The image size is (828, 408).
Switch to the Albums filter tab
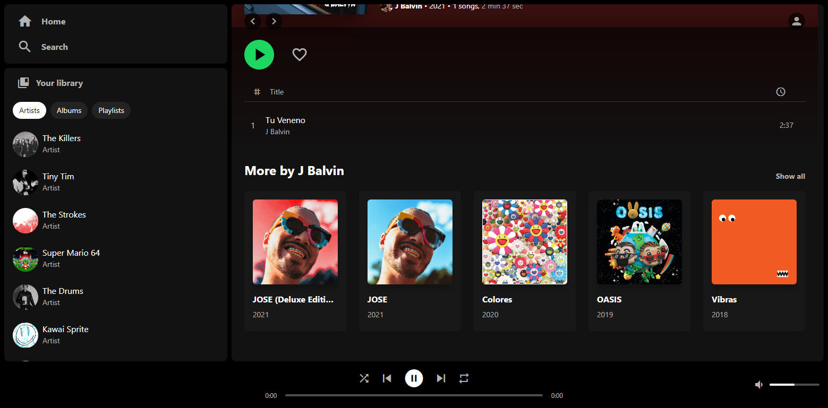69,110
